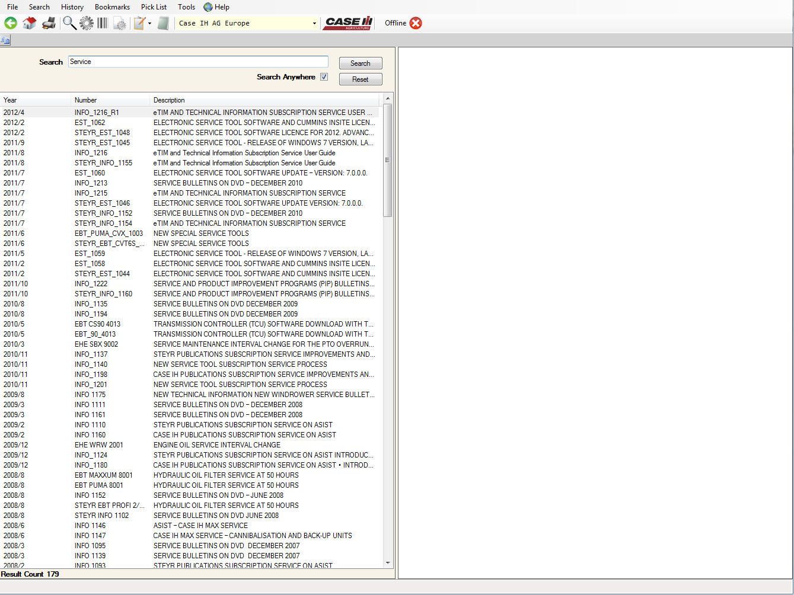Click the printer icon
Viewport: 794px width, 595px height.
point(49,23)
